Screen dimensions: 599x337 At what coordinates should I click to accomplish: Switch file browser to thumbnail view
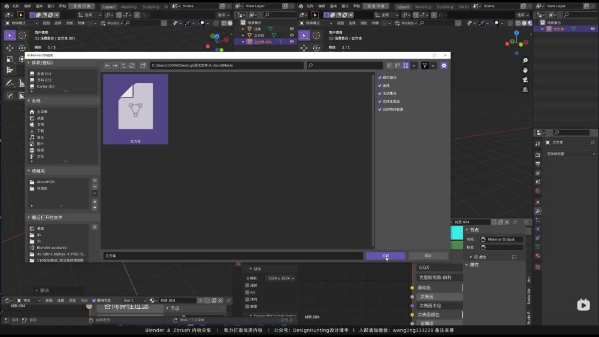(406, 66)
